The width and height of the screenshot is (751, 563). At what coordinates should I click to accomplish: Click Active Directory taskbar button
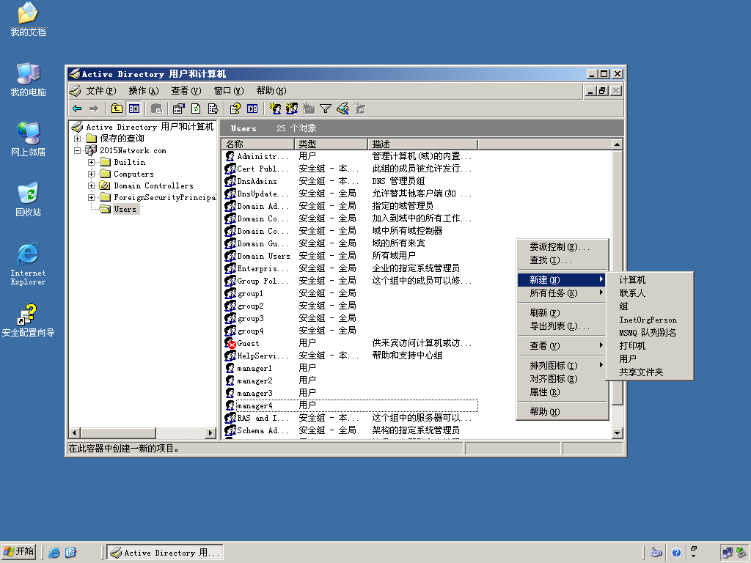pos(165,553)
